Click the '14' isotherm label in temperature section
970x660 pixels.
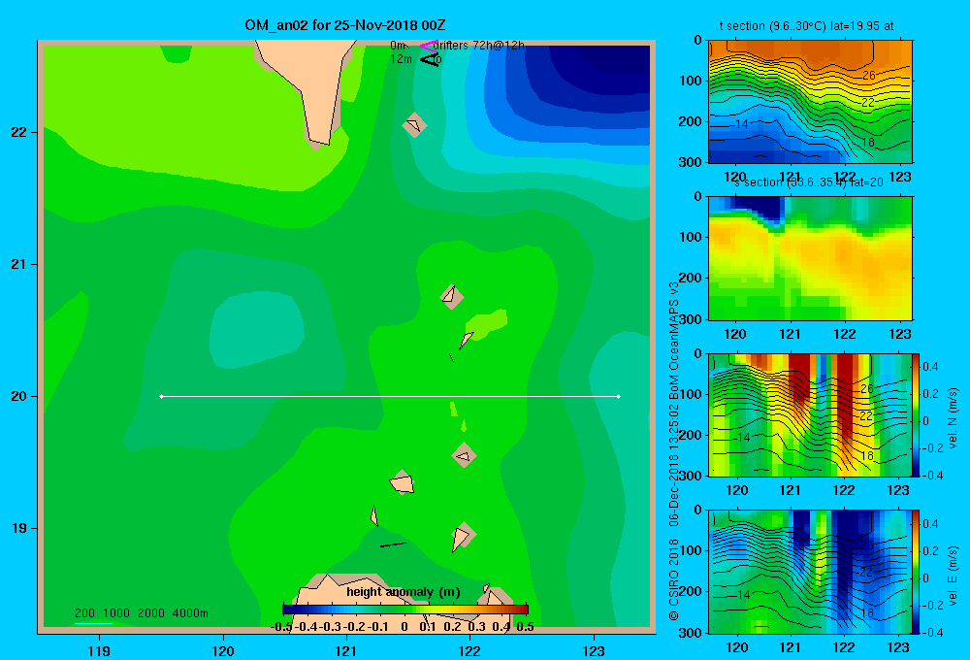tap(741, 124)
